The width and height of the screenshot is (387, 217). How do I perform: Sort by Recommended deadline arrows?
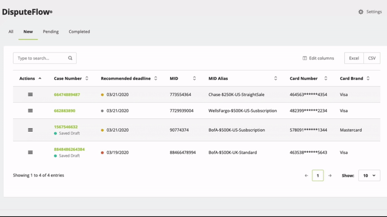pyautogui.click(x=156, y=79)
